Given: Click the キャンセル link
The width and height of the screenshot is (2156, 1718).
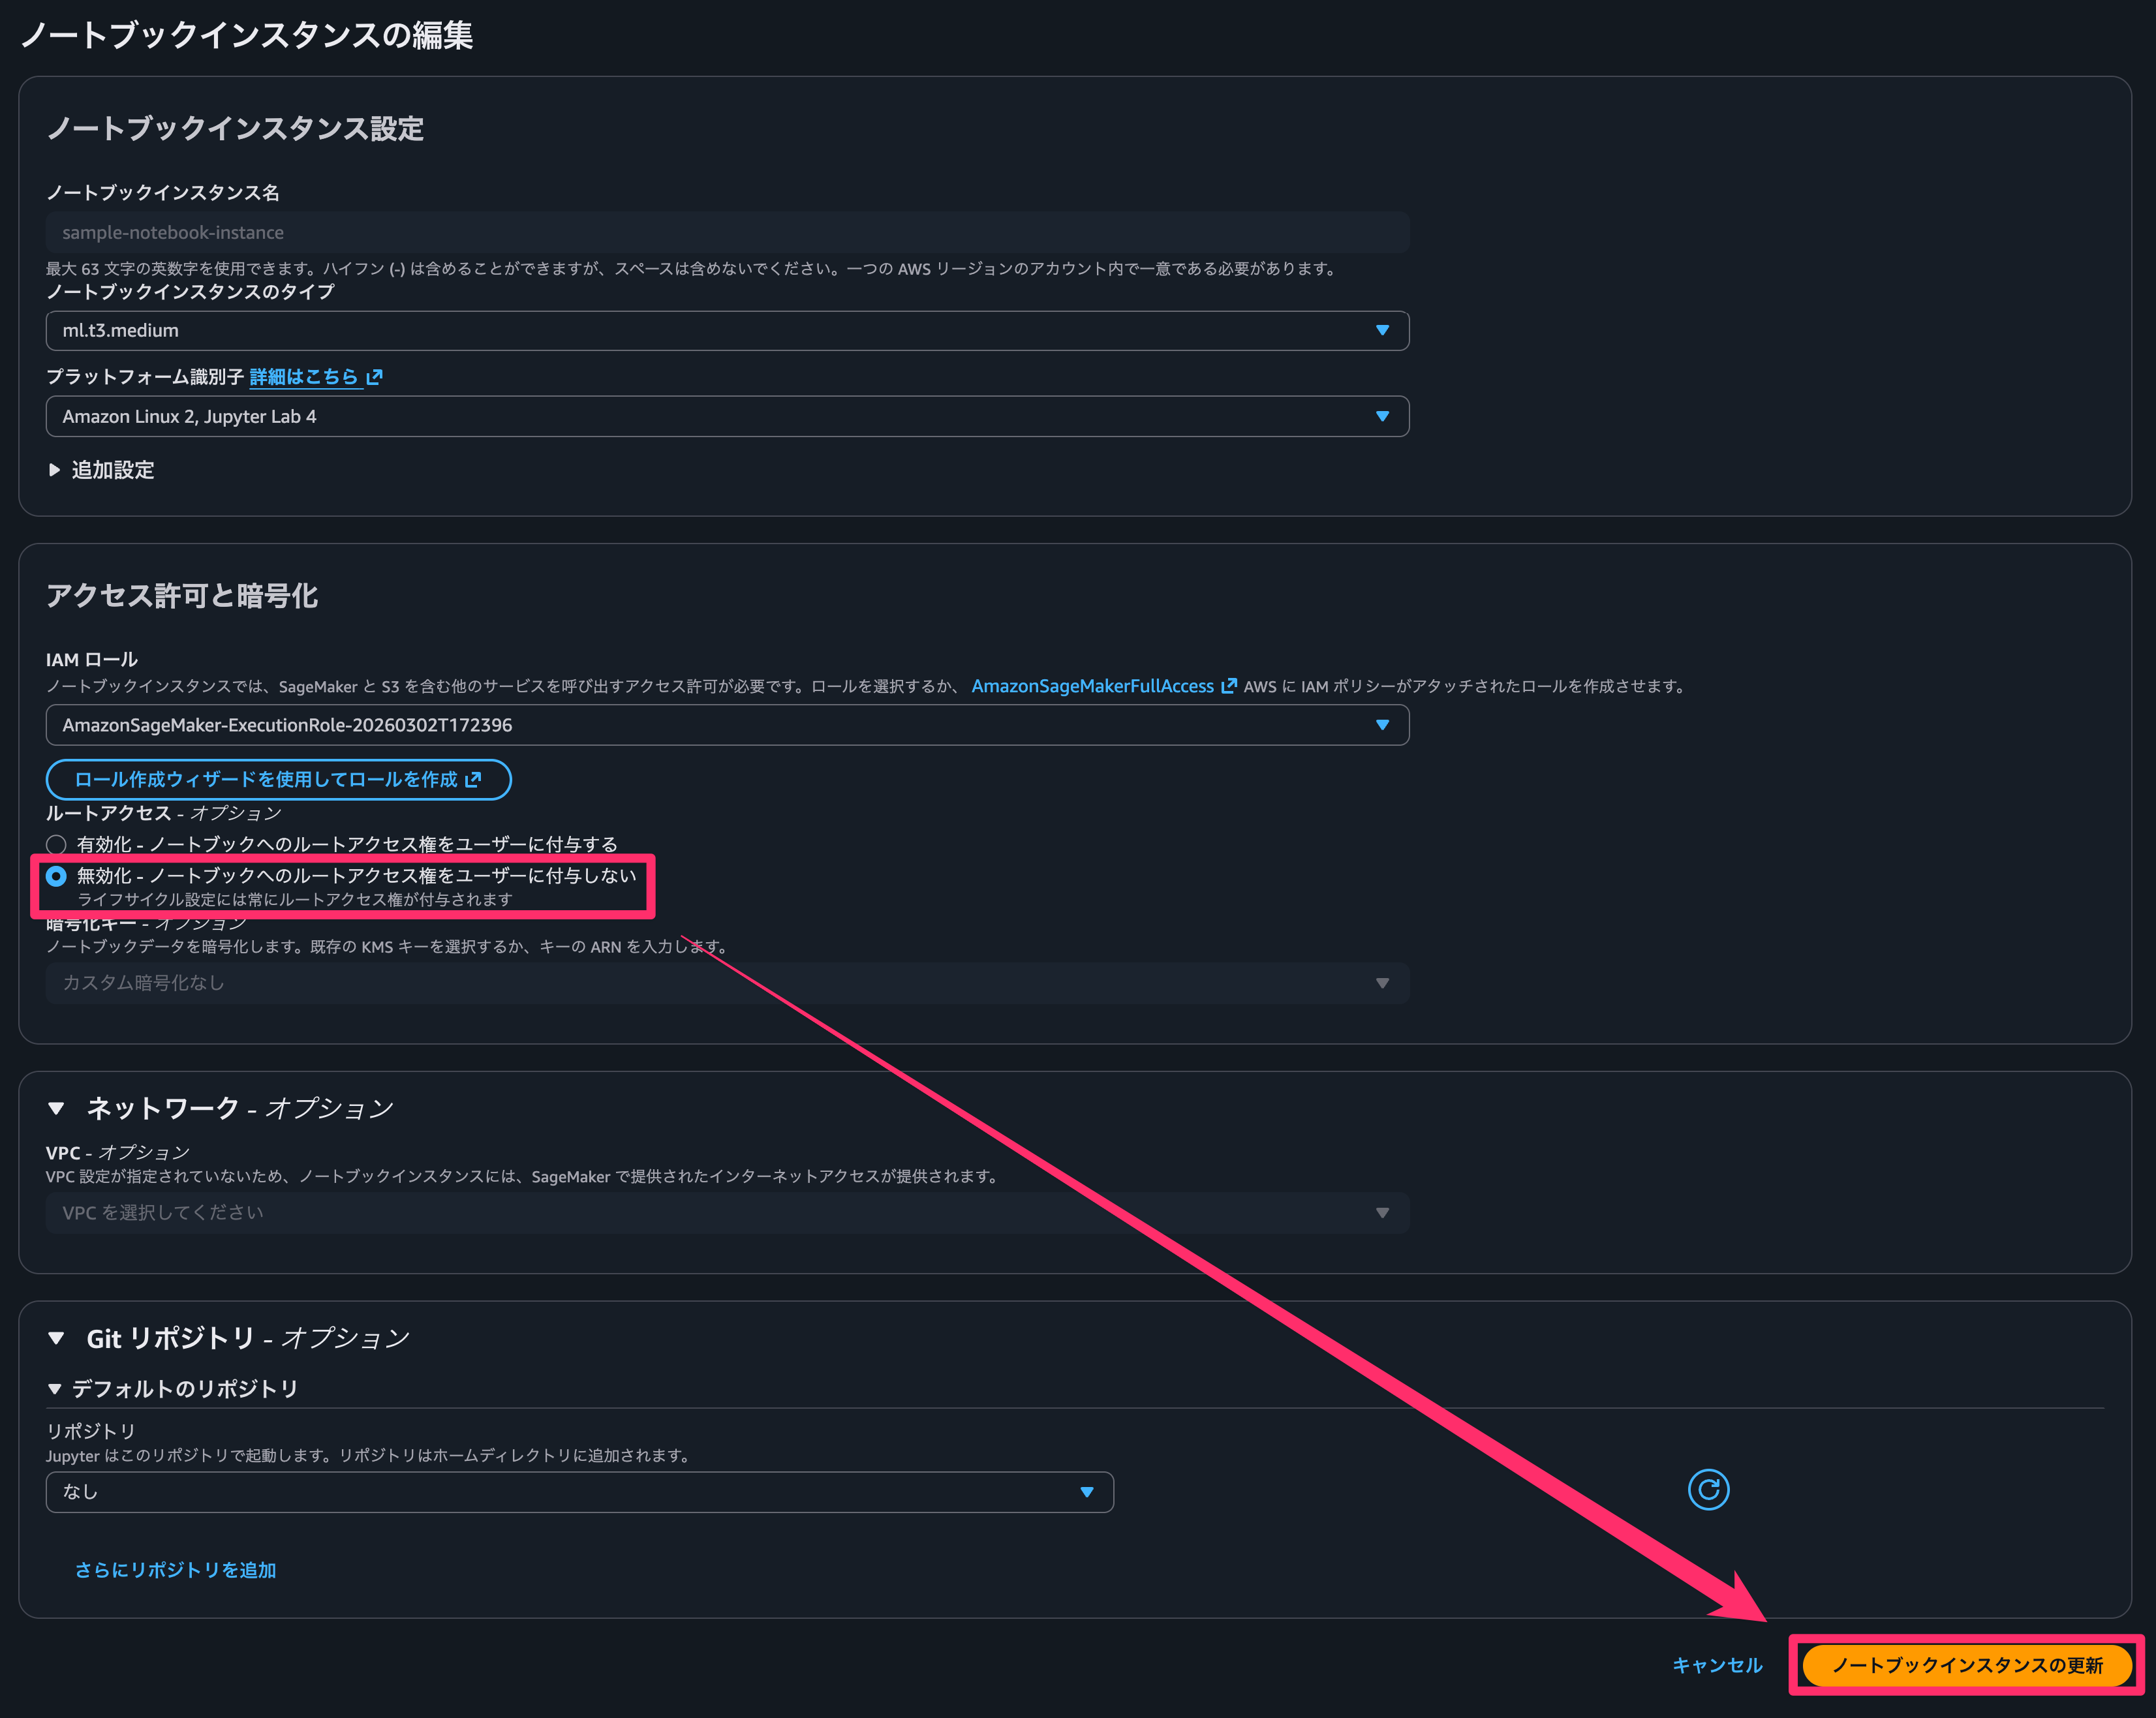Looking at the screenshot, I should [1717, 1665].
